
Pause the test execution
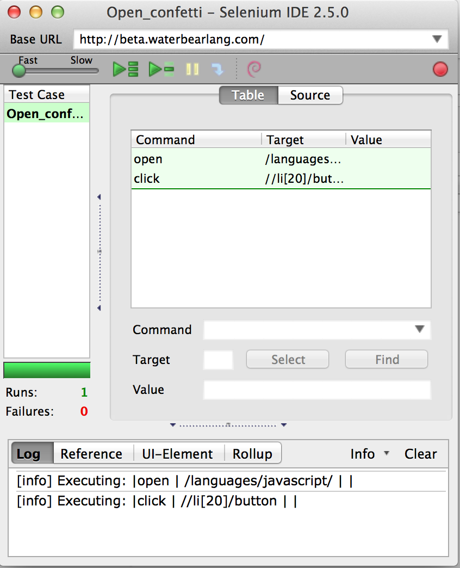tap(191, 69)
